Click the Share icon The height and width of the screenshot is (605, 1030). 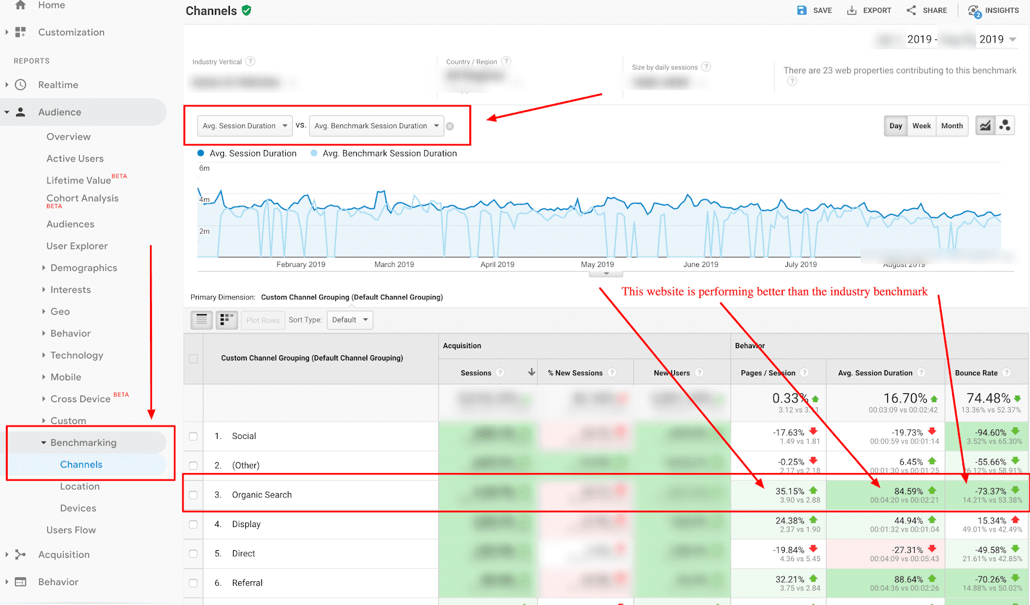(911, 10)
